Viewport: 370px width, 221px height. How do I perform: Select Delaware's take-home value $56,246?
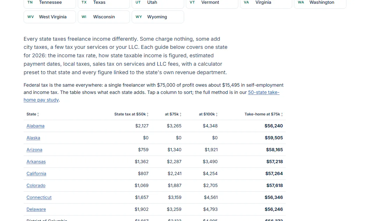[x=274, y=209]
